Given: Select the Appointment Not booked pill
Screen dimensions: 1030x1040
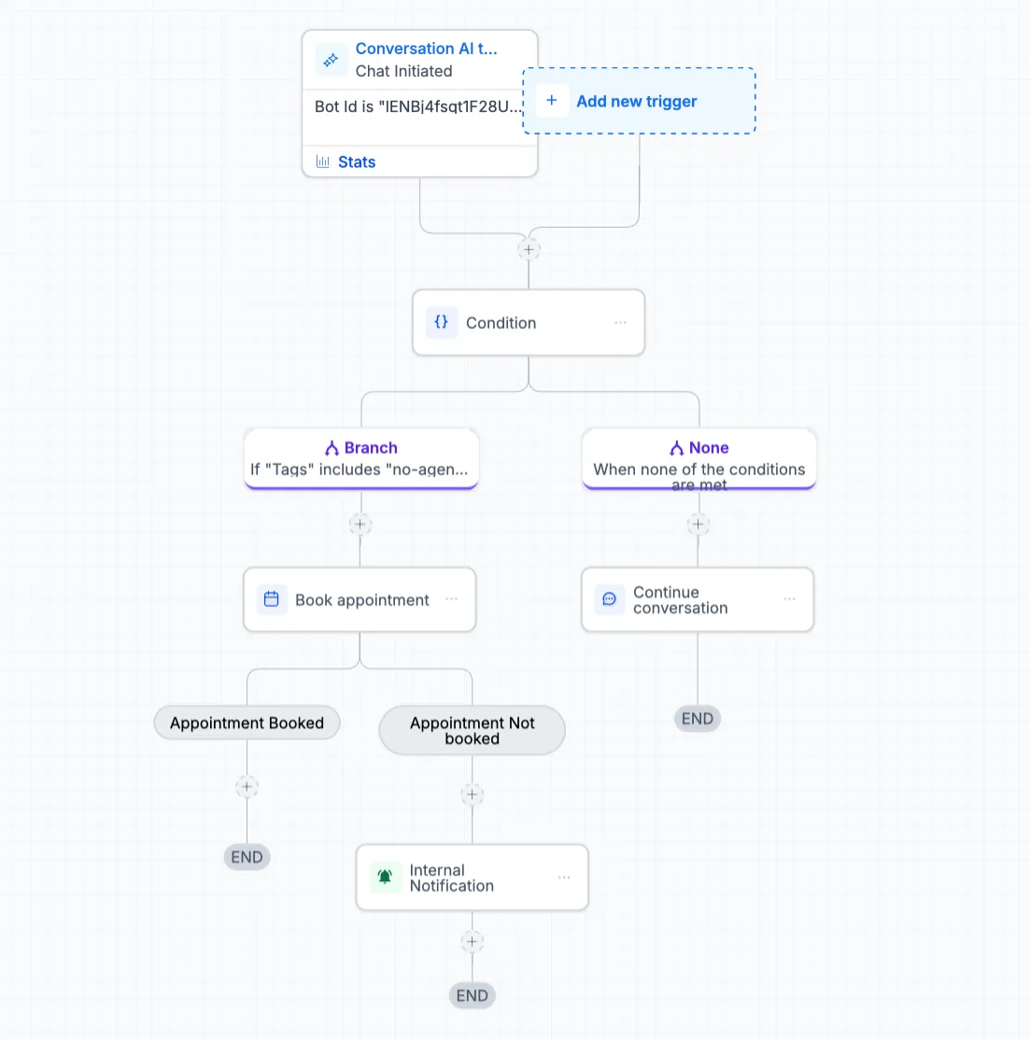Looking at the screenshot, I should [x=473, y=730].
